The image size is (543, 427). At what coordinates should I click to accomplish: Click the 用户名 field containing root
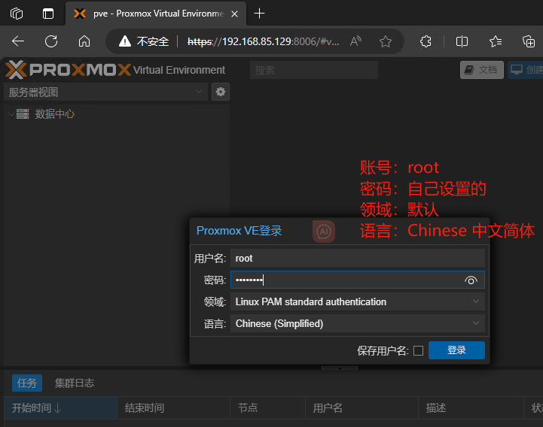(x=358, y=259)
